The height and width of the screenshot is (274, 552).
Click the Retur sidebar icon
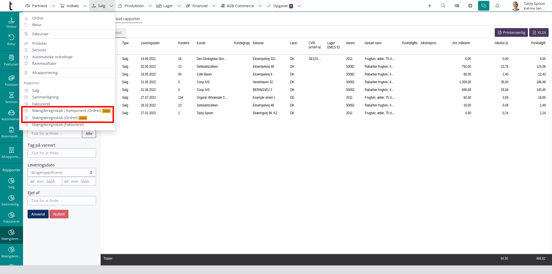click(x=11, y=40)
